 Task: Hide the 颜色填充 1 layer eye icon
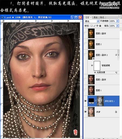pyautogui.click(x=85, y=101)
